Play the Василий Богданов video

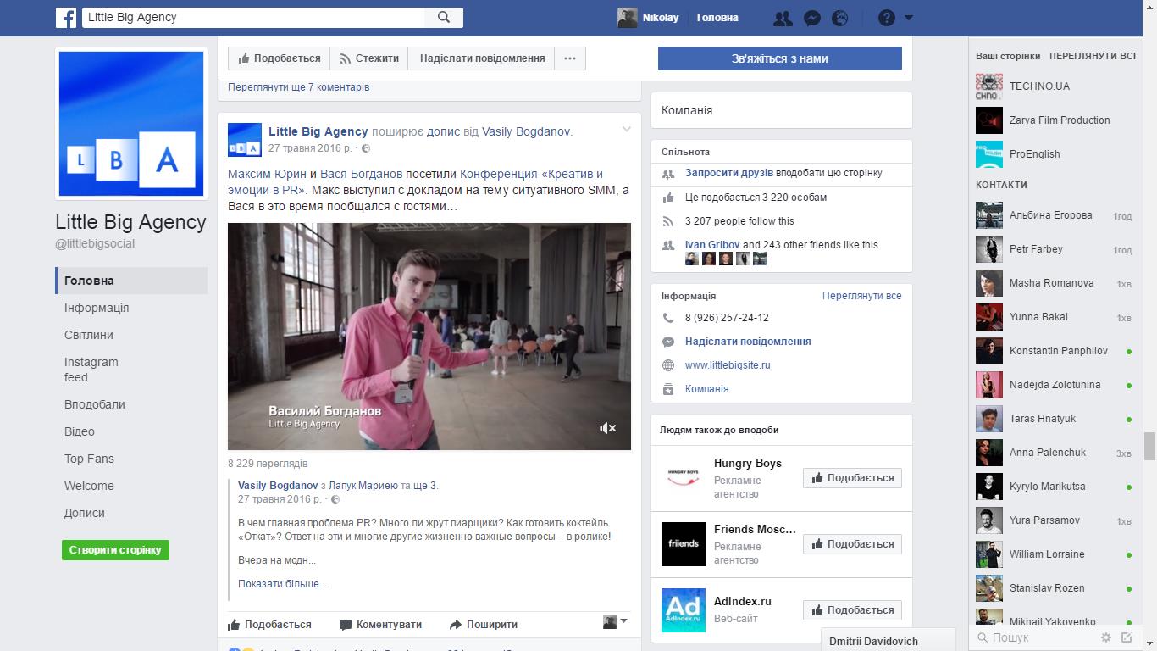(x=429, y=337)
